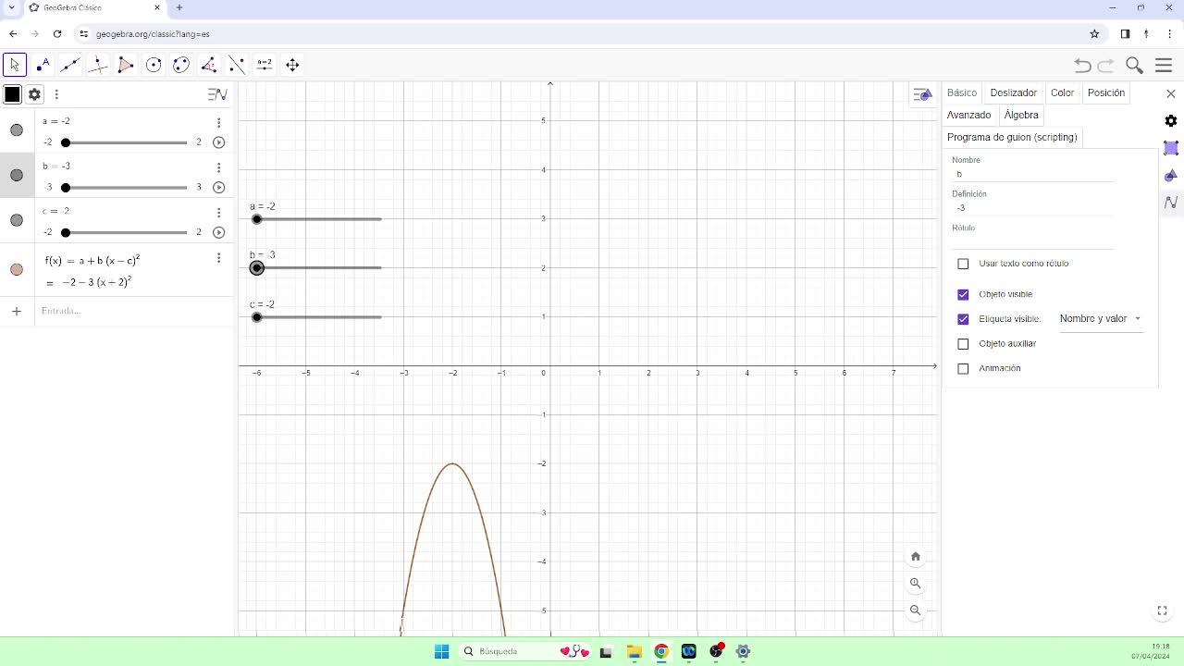The width and height of the screenshot is (1184, 666).
Task: Open more options for f(x) row
Action: 218,258
